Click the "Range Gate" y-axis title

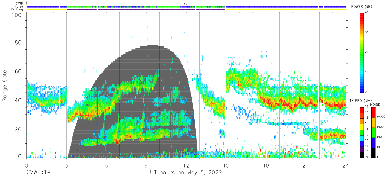pyautogui.click(x=5, y=86)
